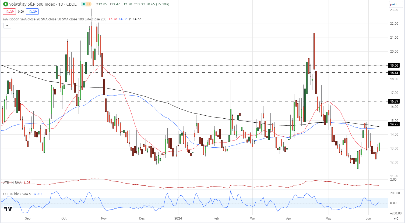The height and width of the screenshot is (223, 405).
Task: Click the CCI value 37.10
Action: coord(37,194)
